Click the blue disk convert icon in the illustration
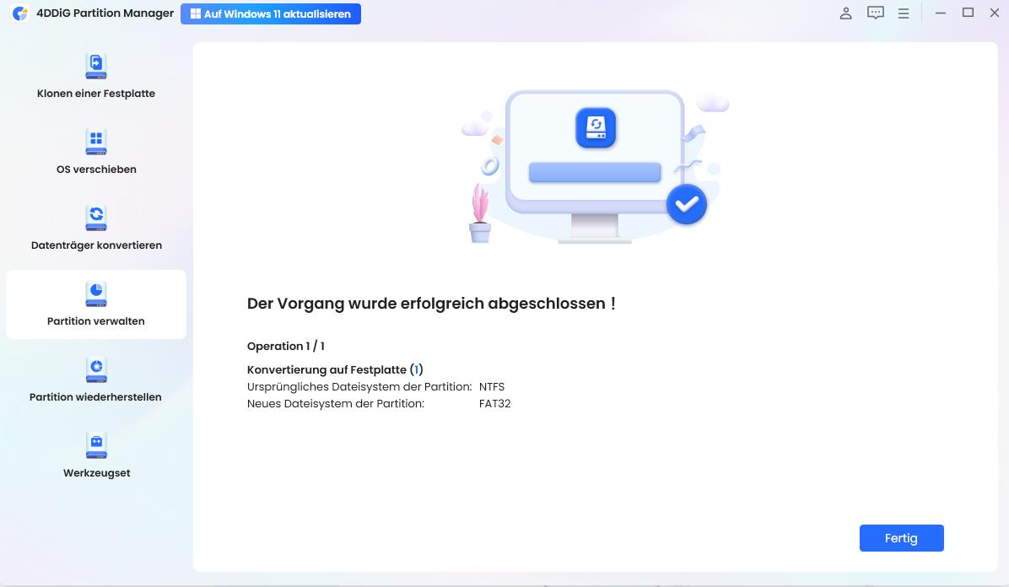 (x=596, y=127)
